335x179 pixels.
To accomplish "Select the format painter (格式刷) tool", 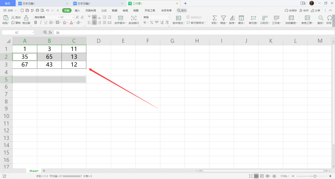I will point(26,20).
